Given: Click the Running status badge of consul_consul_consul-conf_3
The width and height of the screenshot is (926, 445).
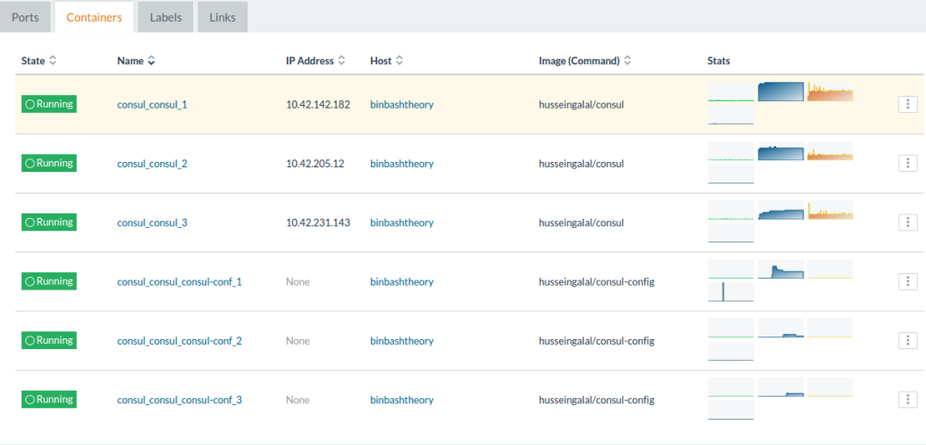Looking at the screenshot, I should click(x=49, y=400).
